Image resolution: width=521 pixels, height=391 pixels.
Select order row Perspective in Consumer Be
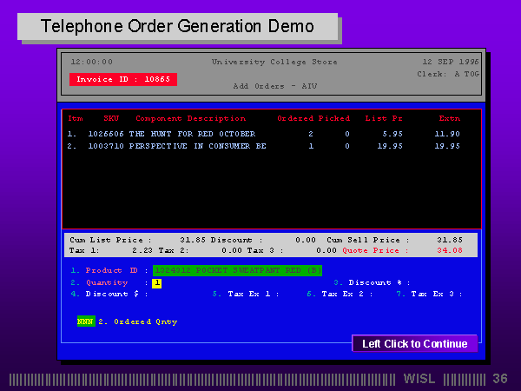197,146
